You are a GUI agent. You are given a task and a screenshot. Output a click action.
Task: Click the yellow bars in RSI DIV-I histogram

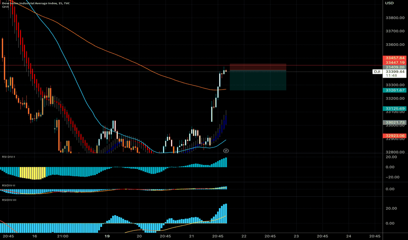pos(32,173)
